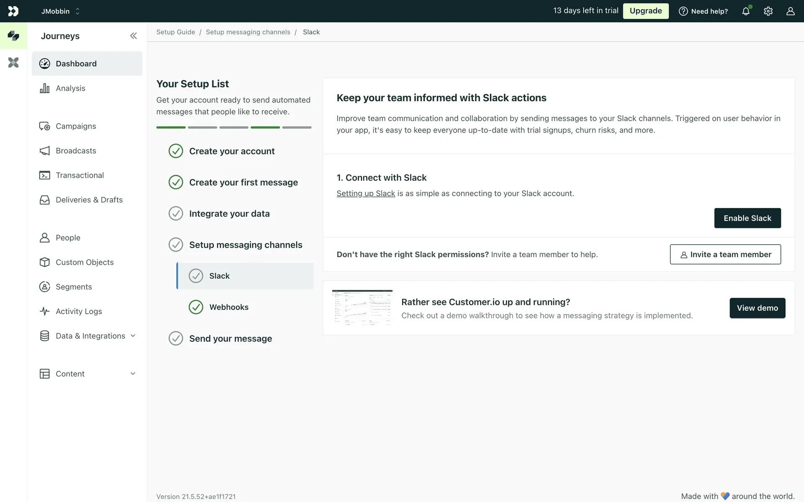
Task: Click the Need help question icon
Action: (683, 11)
